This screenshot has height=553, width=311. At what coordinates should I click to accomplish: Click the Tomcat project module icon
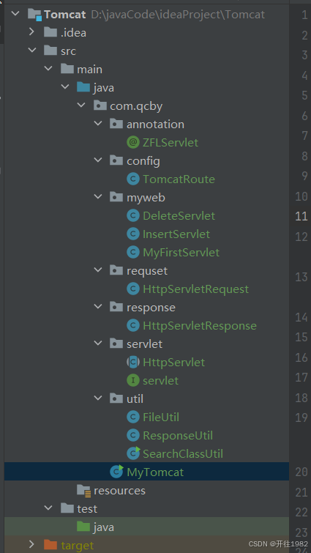click(34, 15)
